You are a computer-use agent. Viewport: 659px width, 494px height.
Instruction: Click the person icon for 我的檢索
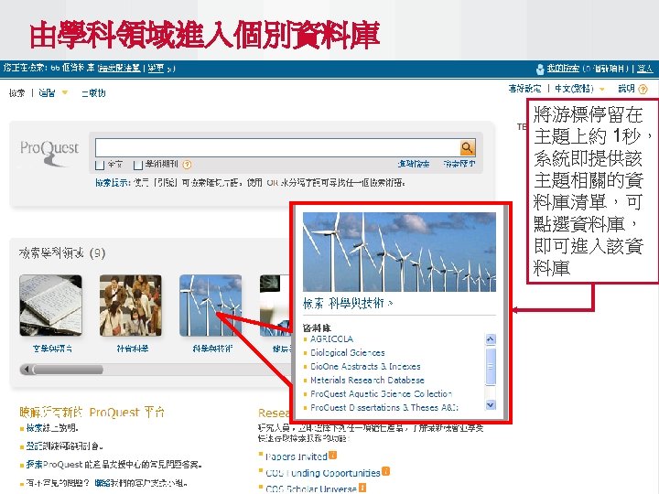[540, 69]
